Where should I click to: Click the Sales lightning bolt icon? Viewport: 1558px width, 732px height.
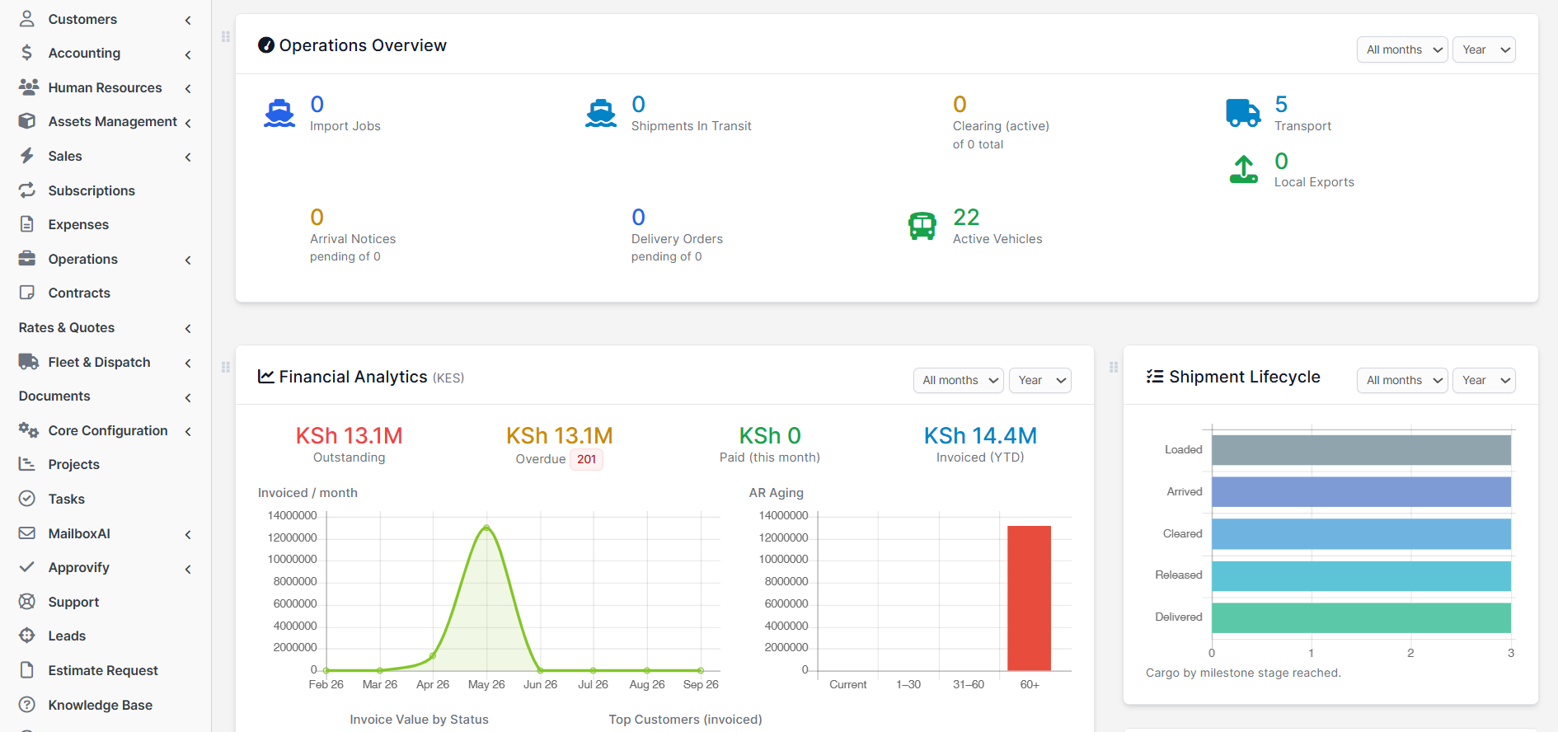click(x=27, y=156)
